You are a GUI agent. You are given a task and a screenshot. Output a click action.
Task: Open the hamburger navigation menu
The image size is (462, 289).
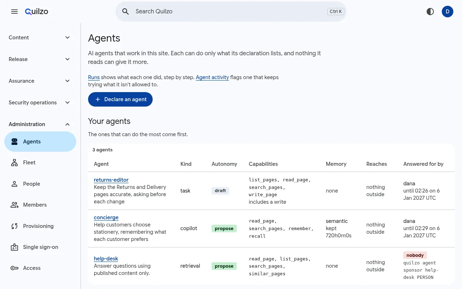pyautogui.click(x=14, y=12)
